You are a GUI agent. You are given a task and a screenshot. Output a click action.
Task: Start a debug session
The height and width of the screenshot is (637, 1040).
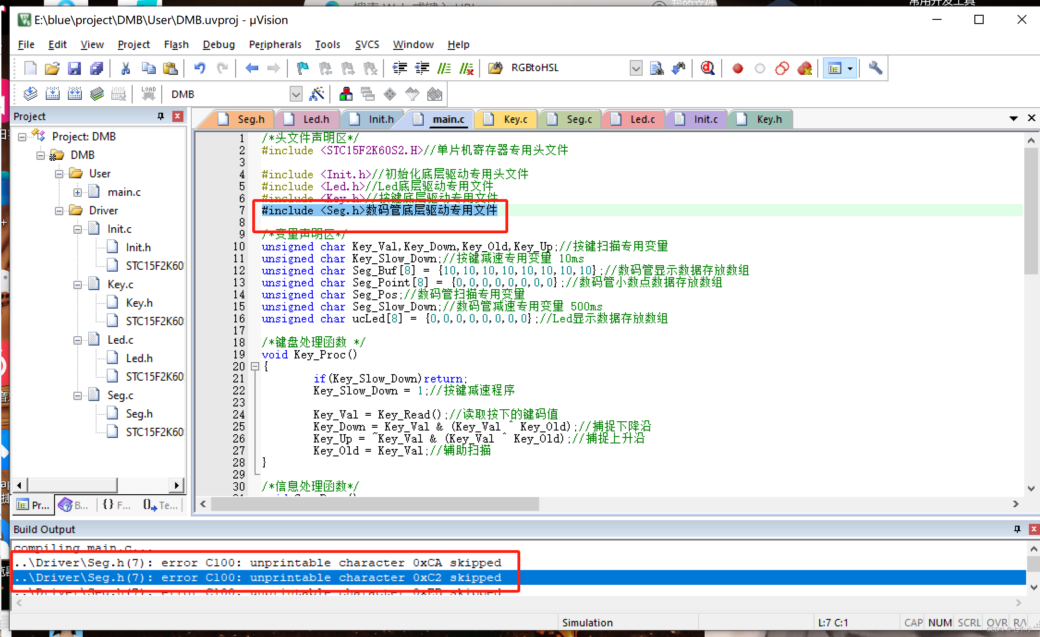click(707, 68)
